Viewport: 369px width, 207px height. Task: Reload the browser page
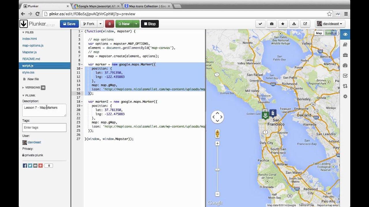[37, 14]
